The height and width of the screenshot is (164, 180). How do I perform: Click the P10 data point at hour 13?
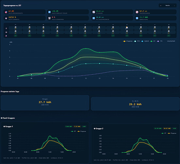point(100,64)
